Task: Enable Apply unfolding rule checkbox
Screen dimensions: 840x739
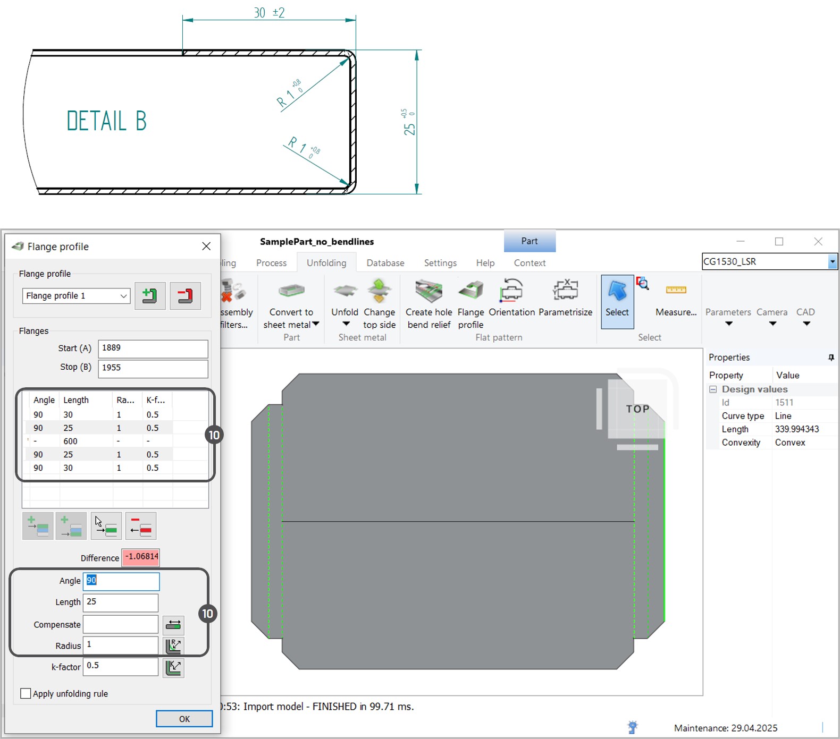Action: click(x=26, y=693)
